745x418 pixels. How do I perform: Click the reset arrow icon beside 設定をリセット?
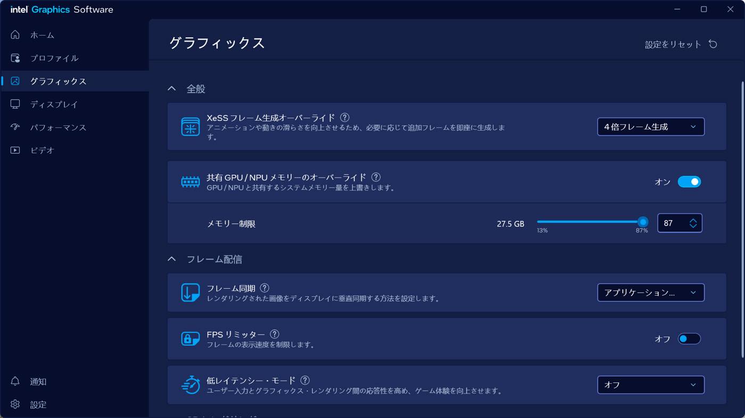click(713, 44)
